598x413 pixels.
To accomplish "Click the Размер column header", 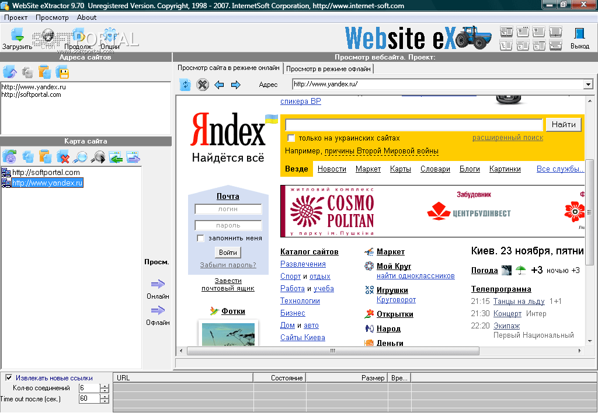I will coord(347,378).
